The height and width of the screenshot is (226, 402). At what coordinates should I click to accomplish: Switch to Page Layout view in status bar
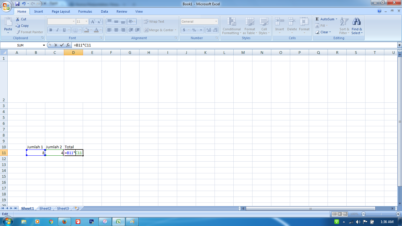[340, 214]
